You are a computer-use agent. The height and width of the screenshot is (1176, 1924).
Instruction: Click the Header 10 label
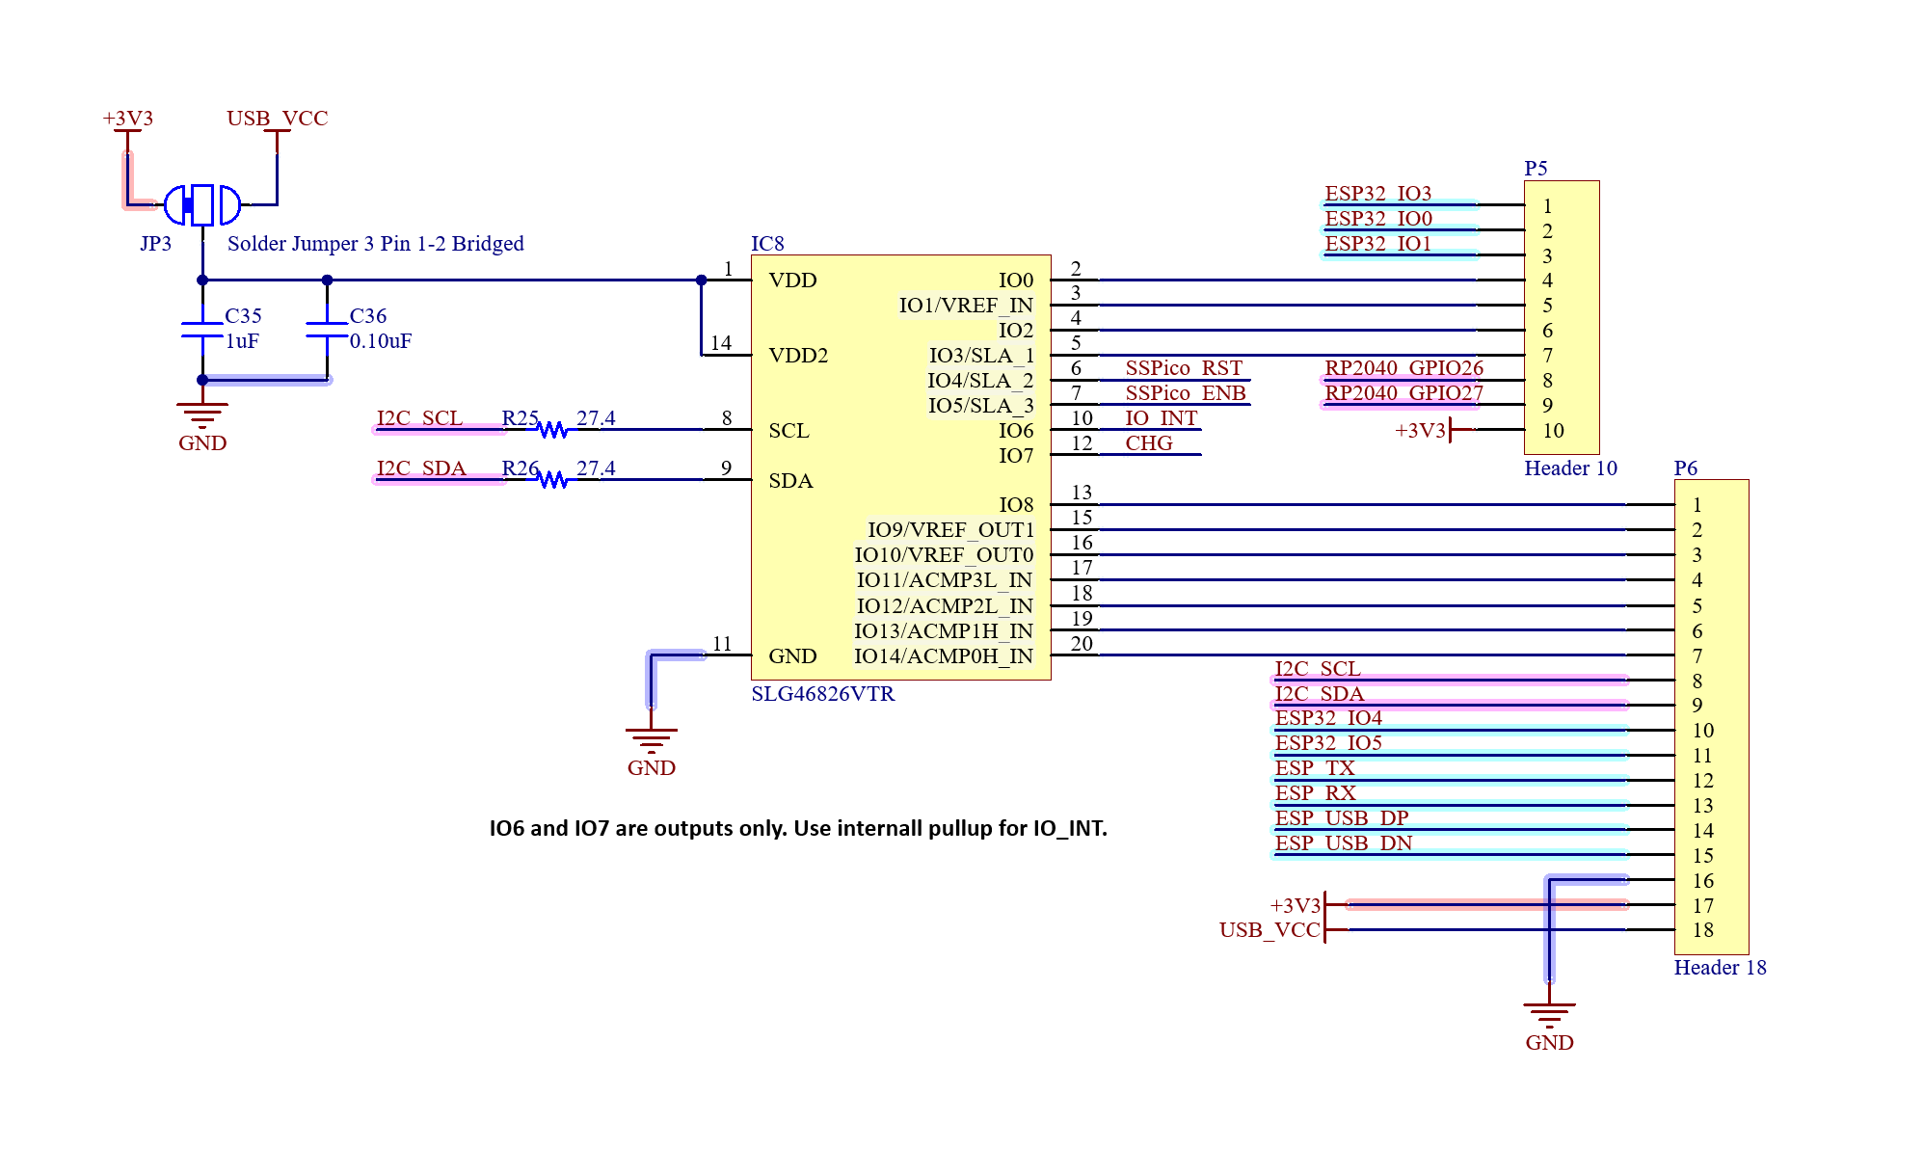click(x=1570, y=468)
